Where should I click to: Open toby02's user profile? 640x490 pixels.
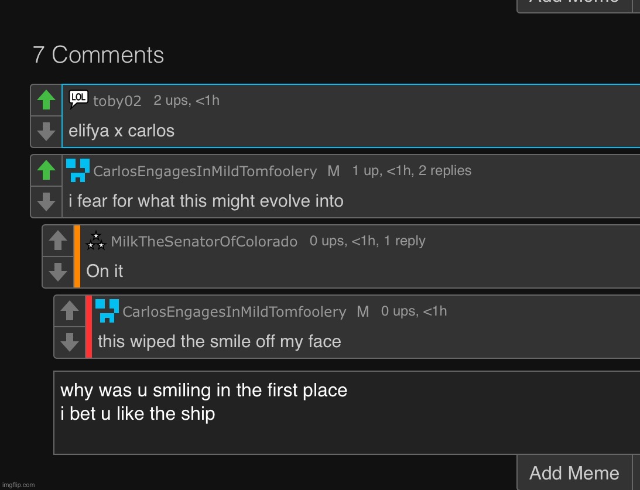(117, 101)
